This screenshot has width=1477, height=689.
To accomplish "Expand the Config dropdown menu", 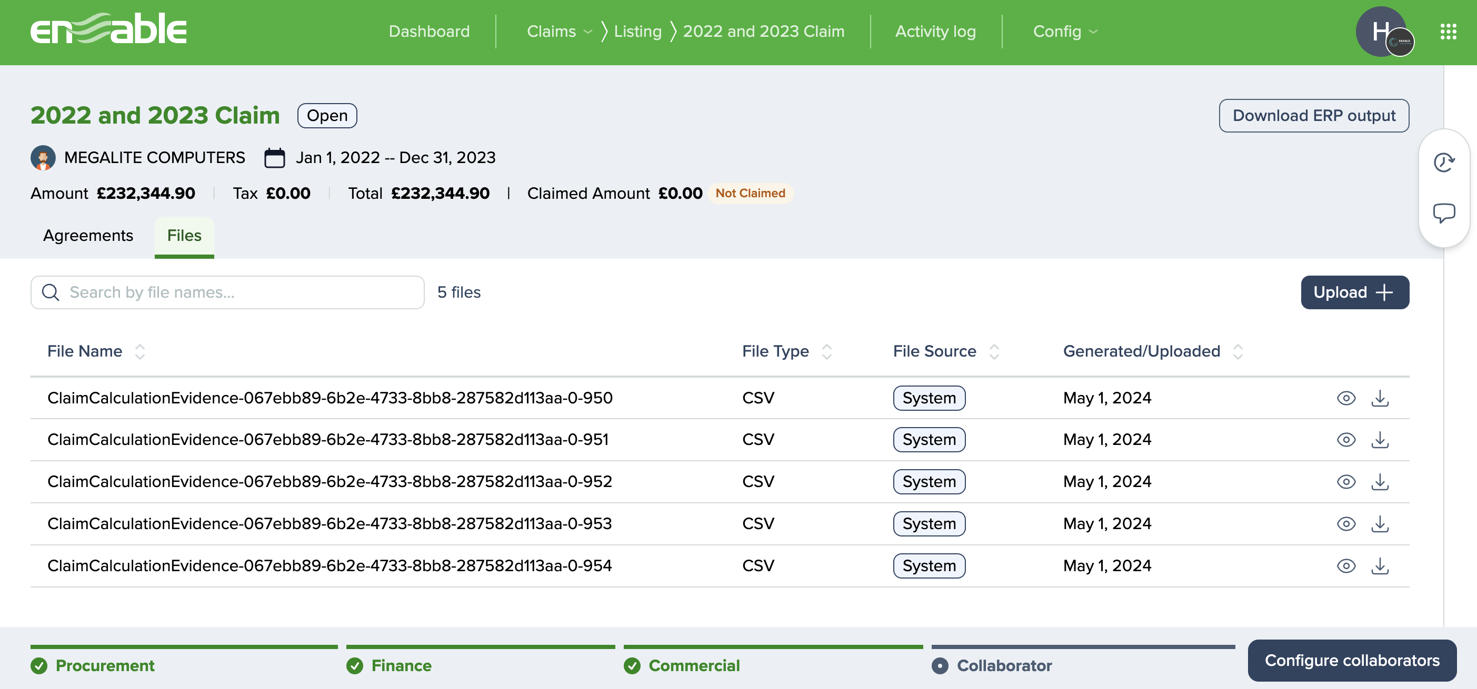I will pyautogui.click(x=1065, y=32).
